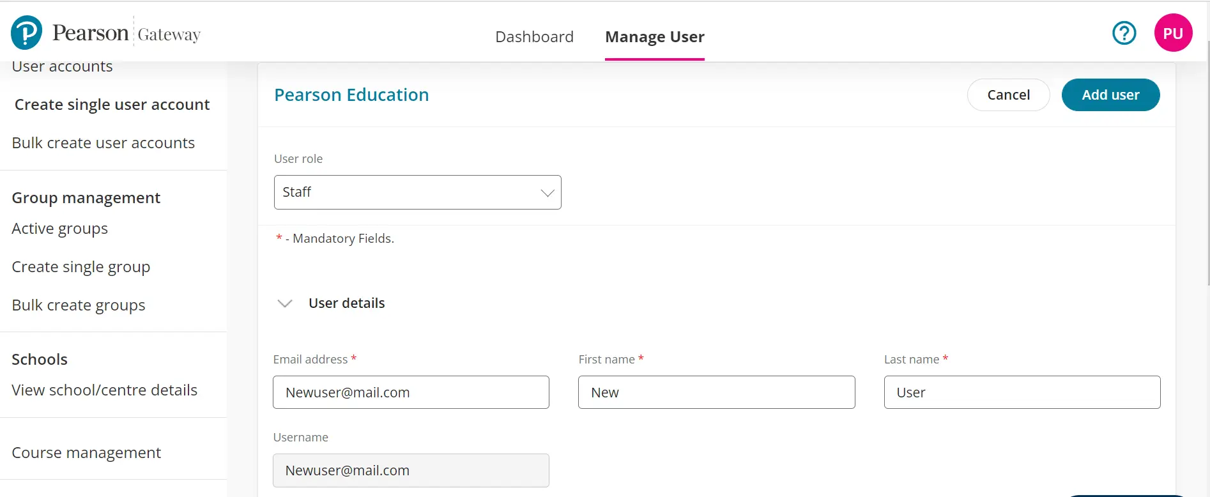Open the help question mark icon
The width and height of the screenshot is (1210, 497).
(1124, 33)
